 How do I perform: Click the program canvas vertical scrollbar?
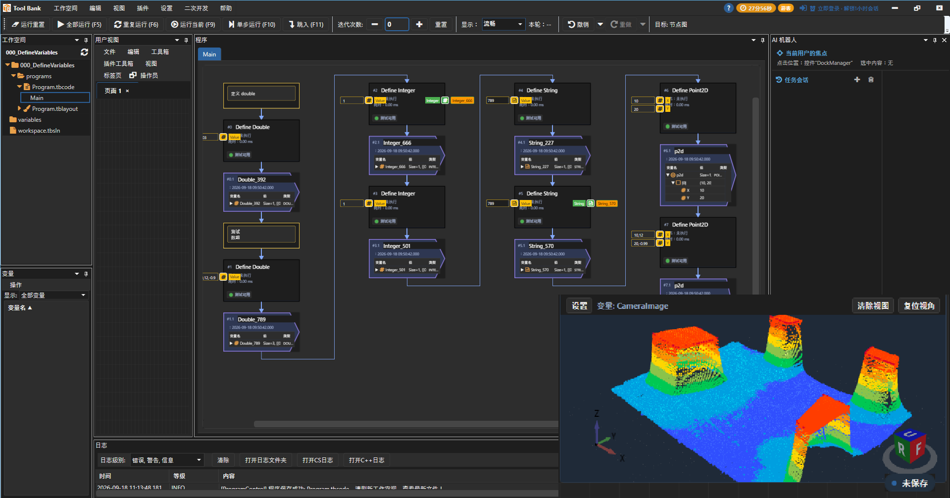point(755,196)
